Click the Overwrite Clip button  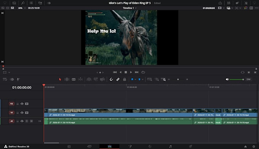pyautogui.click(x=96, y=80)
